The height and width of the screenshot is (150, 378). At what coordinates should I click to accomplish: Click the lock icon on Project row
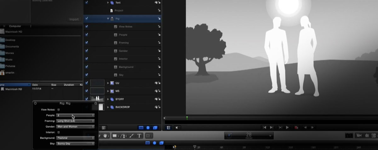(159, 10)
